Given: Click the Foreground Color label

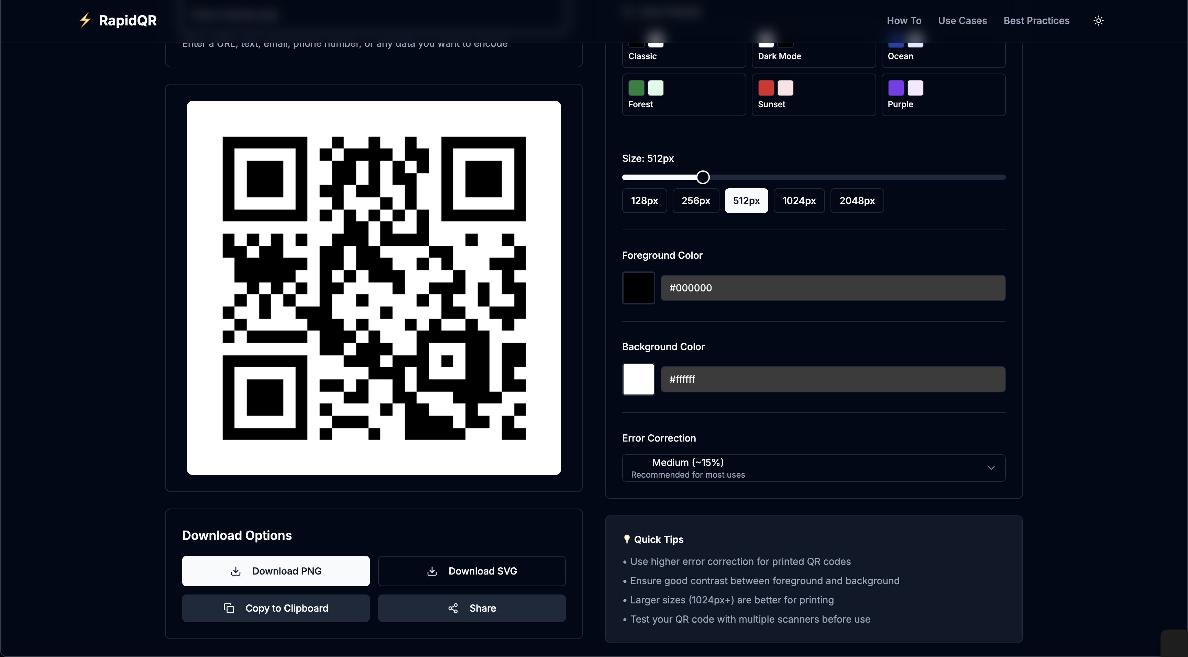Looking at the screenshot, I should [x=662, y=255].
